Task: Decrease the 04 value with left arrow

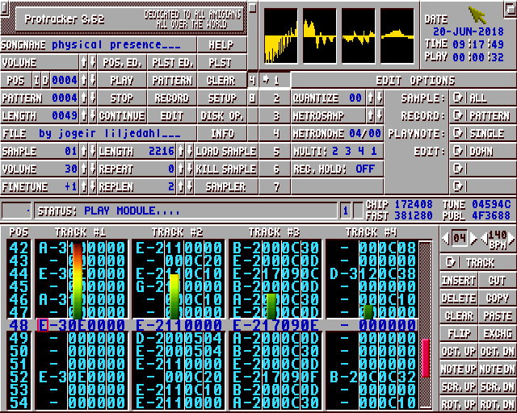Action: coord(445,238)
